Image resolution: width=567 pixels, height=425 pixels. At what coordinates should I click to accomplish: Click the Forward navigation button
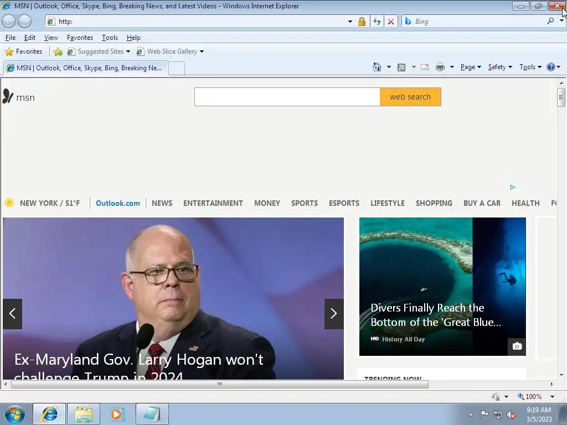tap(24, 22)
